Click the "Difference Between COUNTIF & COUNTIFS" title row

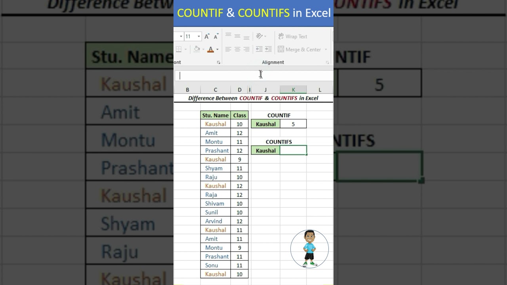(253, 98)
